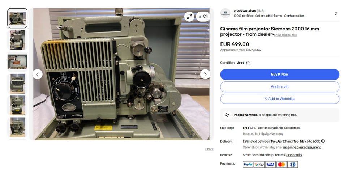Click seller feedback count (1818)
The image size is (347, 170).
[x=261, y=10]
